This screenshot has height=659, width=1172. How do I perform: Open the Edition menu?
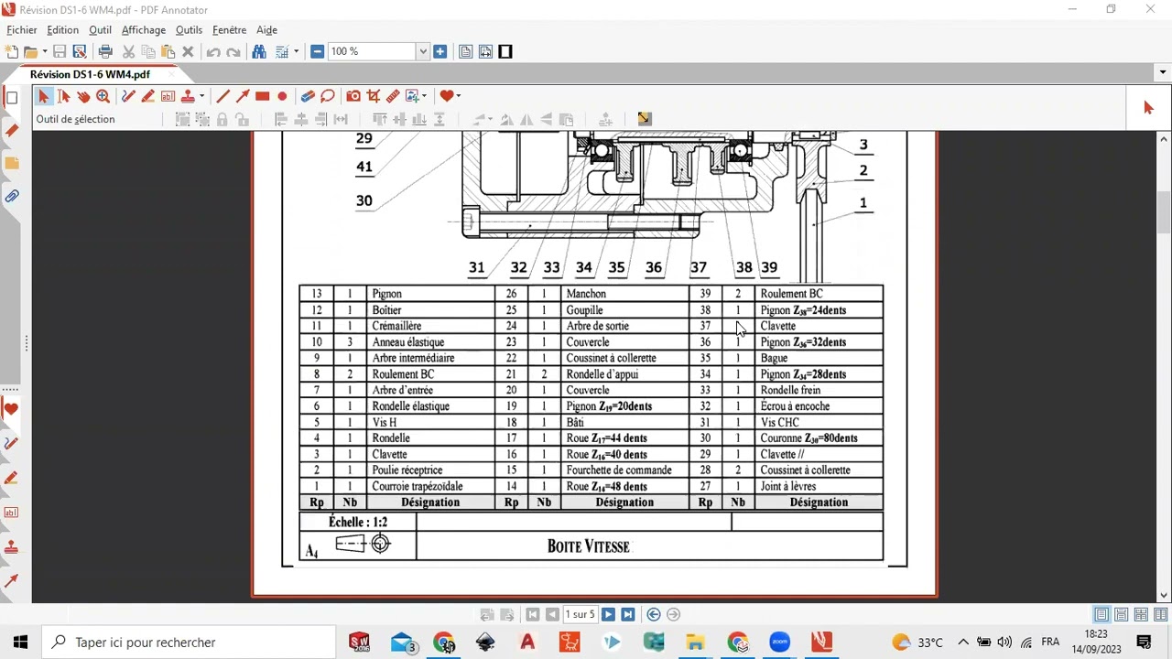(x=63, y=30)
